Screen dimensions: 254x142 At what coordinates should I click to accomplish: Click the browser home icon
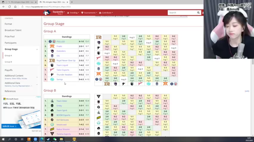15,7
